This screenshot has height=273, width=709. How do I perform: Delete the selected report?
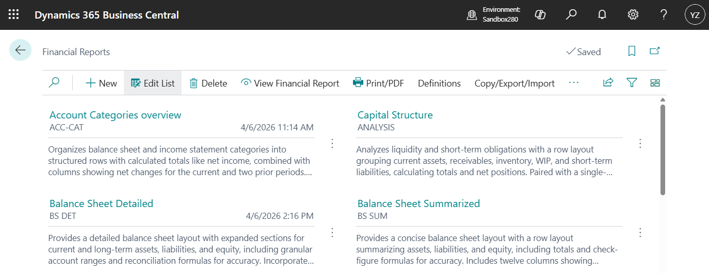click(x=208, y=83)
